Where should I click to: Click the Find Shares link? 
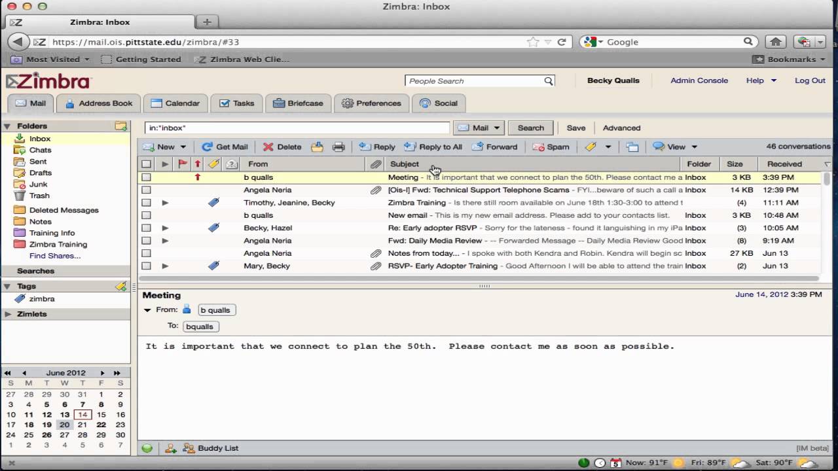[55, 256]
